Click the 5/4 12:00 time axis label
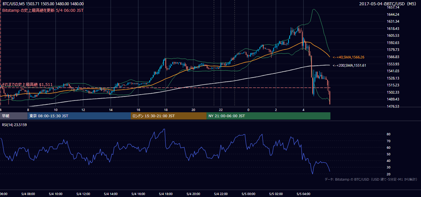 [83, 194]
